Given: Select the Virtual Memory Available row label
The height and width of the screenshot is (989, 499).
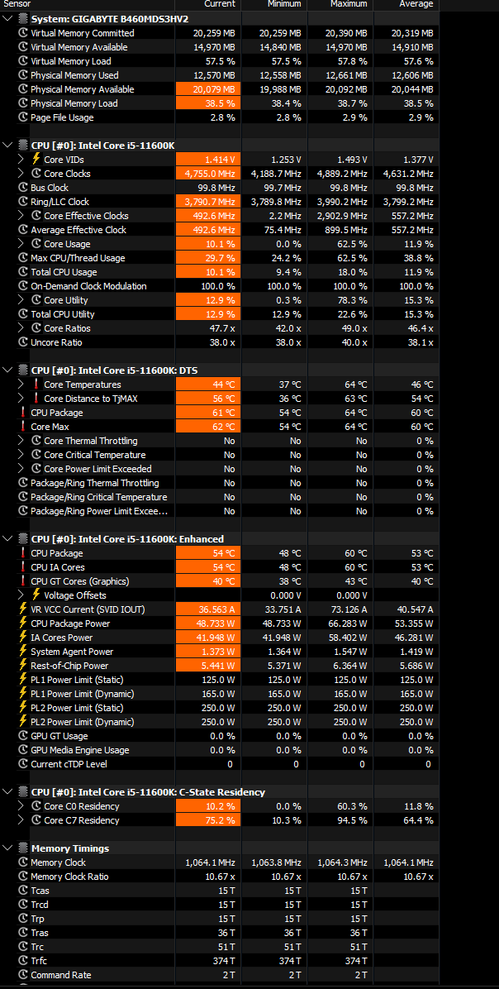Looking at the screenshot, I should (78, 47).
